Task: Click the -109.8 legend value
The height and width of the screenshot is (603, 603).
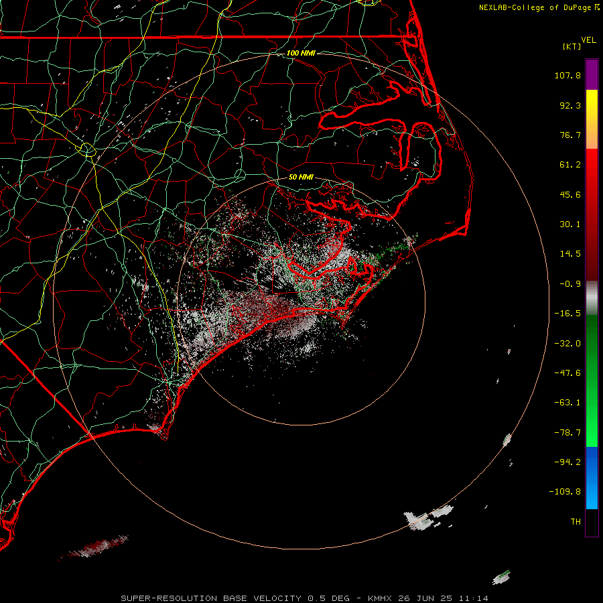Action: (x=565, y=492)
